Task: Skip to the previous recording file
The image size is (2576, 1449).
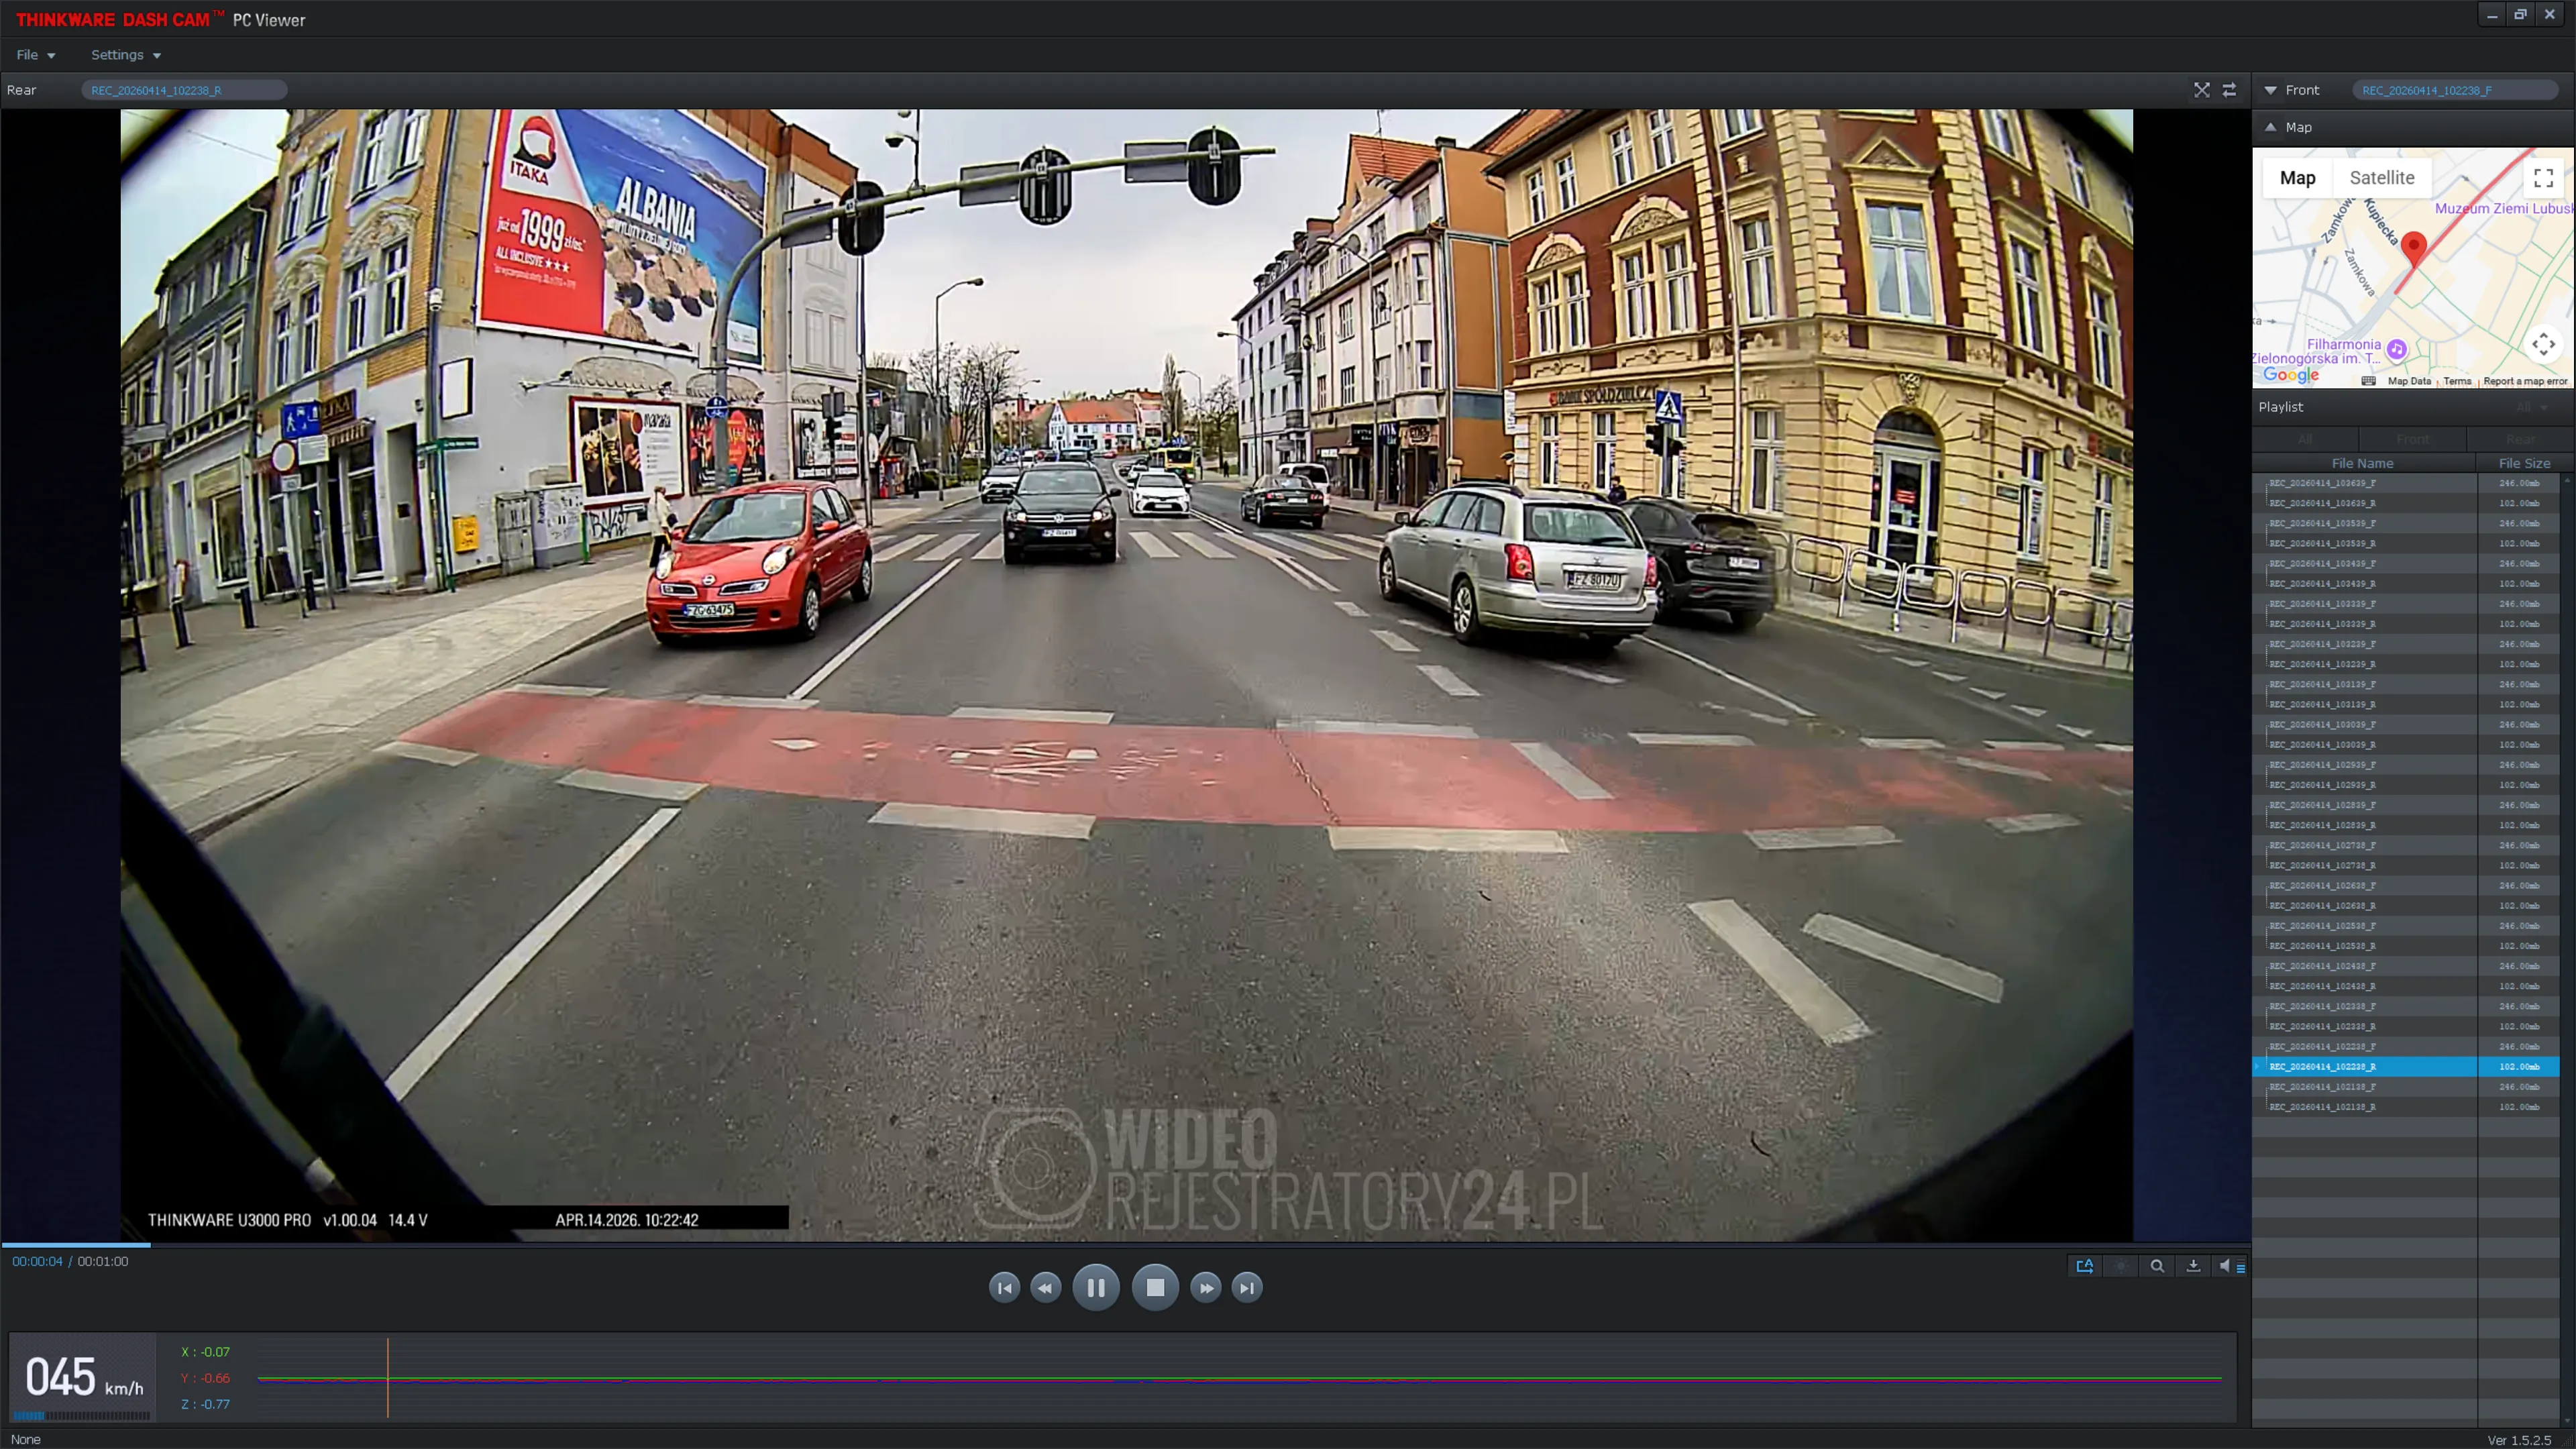Action: tap(1004, 1288)
